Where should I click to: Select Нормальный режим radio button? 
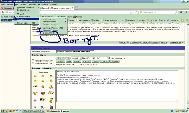pos(33,63)
